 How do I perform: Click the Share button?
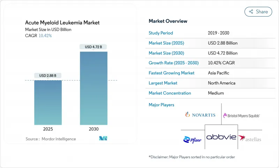(x=258, y=12)
